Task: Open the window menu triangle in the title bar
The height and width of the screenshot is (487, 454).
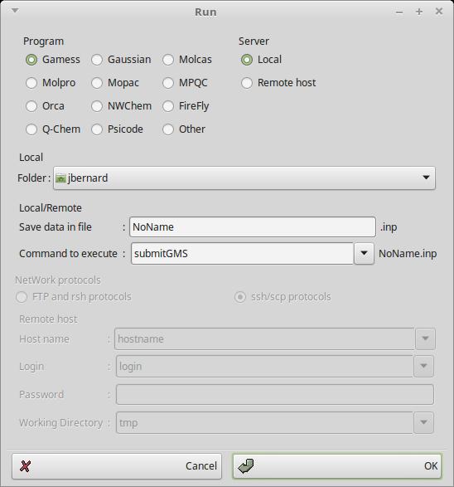Action: click(x=15, y=11)
